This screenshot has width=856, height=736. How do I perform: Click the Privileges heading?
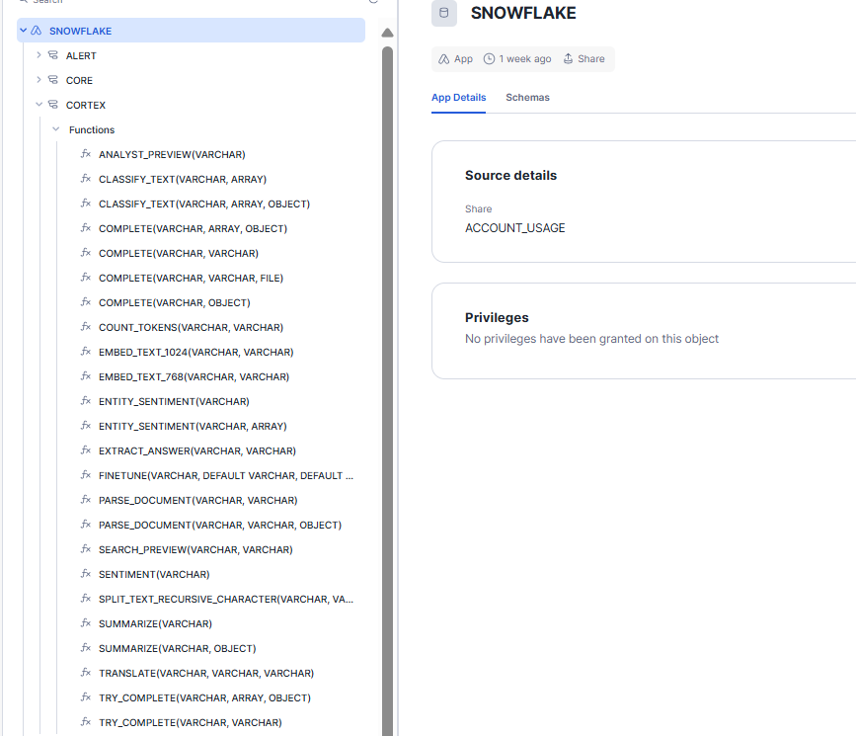(497, 317)
